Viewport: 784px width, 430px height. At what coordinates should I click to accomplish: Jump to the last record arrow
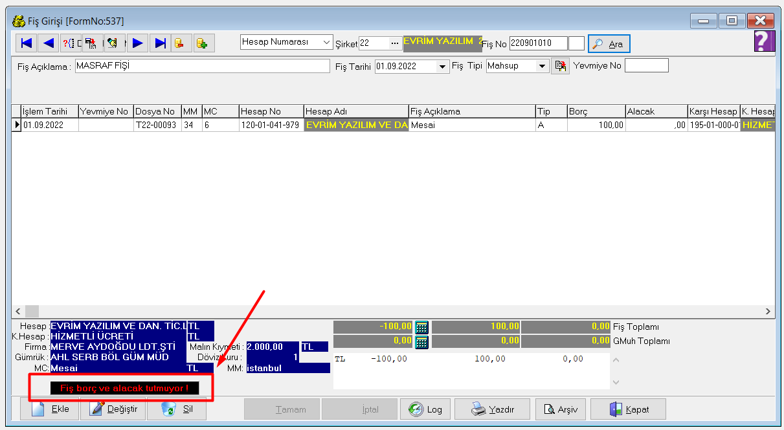pos(159,43)
